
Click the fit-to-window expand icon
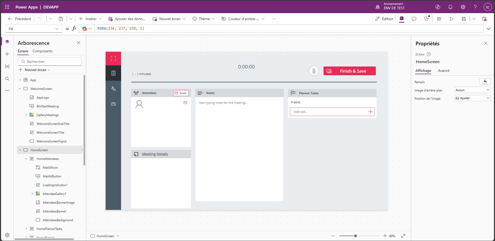[403, 236]
